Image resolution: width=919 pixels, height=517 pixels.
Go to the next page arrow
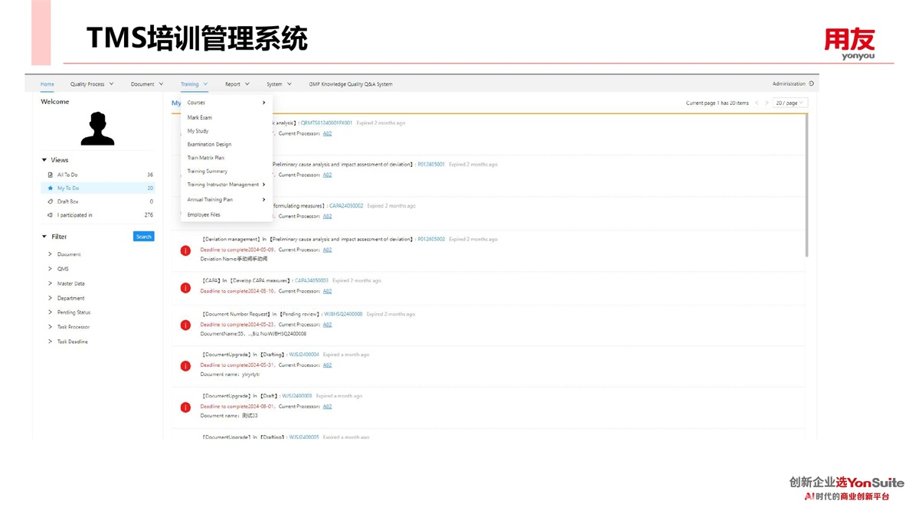(x=767, y=103)
